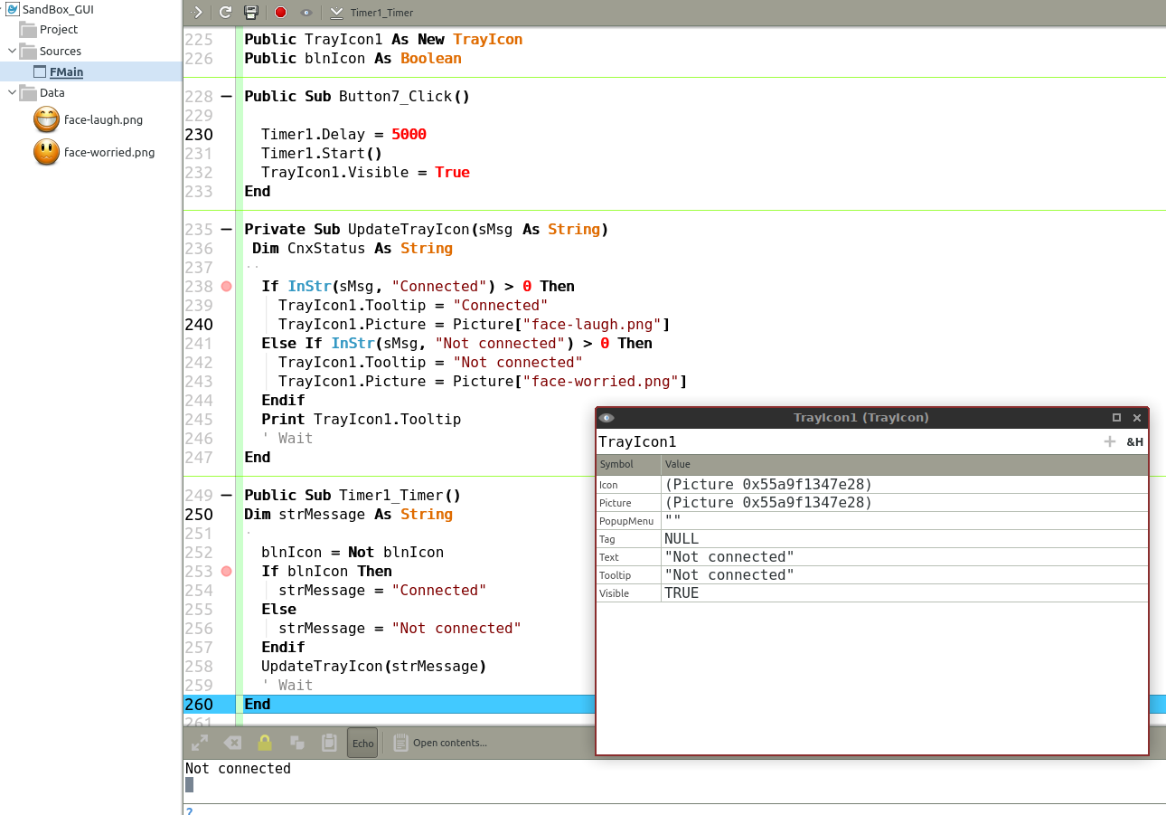The height and width of the screenshot is (815, 1166).
Task: Click the console expand arrows icon
Action: coord(200,743)
